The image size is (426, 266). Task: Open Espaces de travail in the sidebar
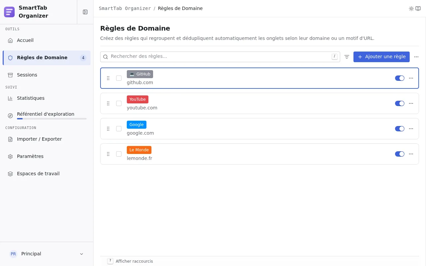tap(47, 174)
